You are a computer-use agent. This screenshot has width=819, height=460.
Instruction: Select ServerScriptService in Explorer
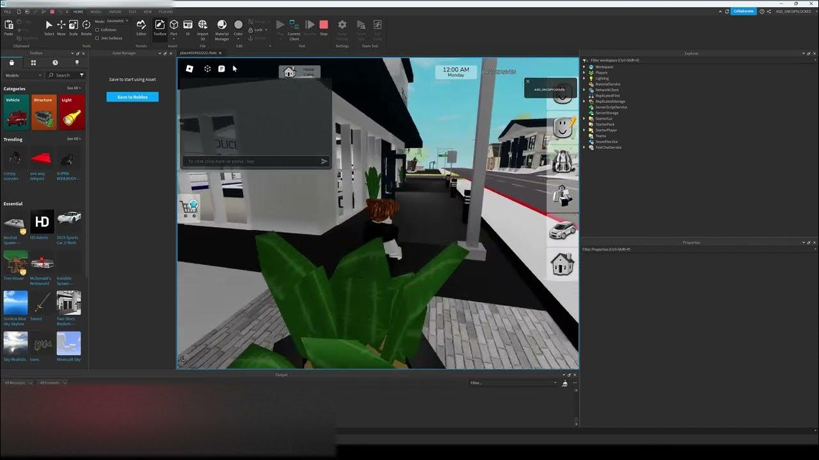point(611,107)
